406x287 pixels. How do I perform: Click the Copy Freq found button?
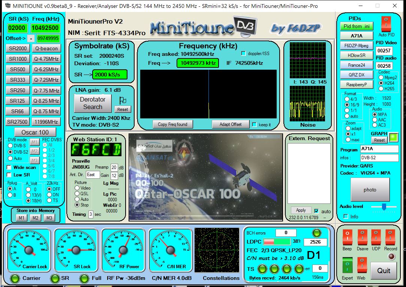point(172,124)
